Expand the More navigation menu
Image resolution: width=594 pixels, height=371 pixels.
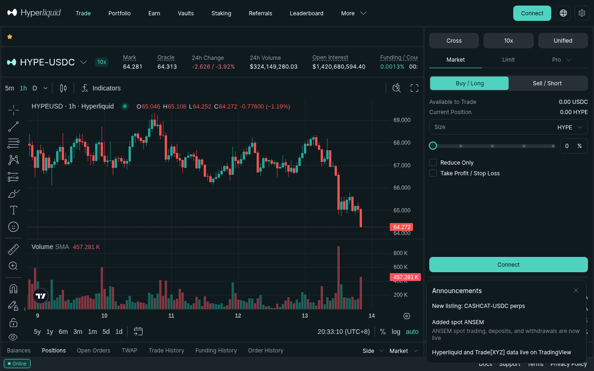[x=354, y=13]
